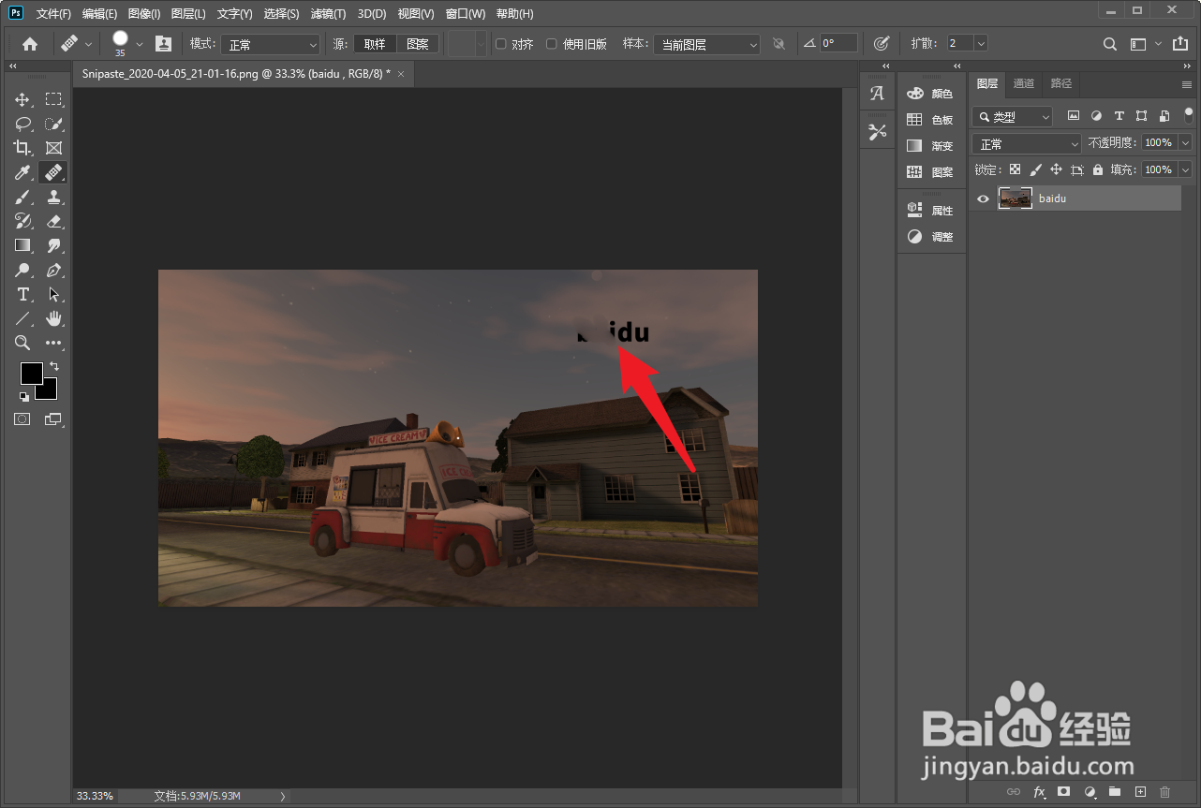Select the Zoom tool
This screenshot has height=808, width=1201.
(x=22, y=343)
